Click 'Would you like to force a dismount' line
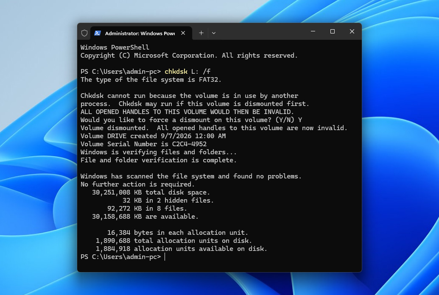Viewport: 439px width, 295px height. point(191,120)
